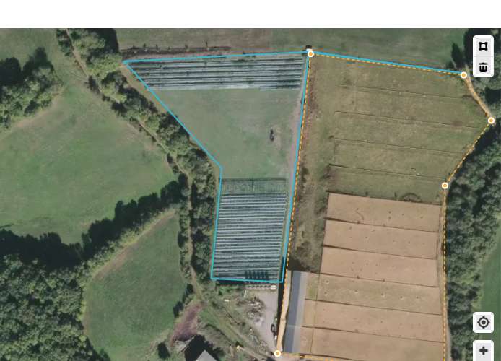The image size is (501, 361).
Task: Select the vertex handle by the tree line above the brown plots
Action: pos(445,186)
